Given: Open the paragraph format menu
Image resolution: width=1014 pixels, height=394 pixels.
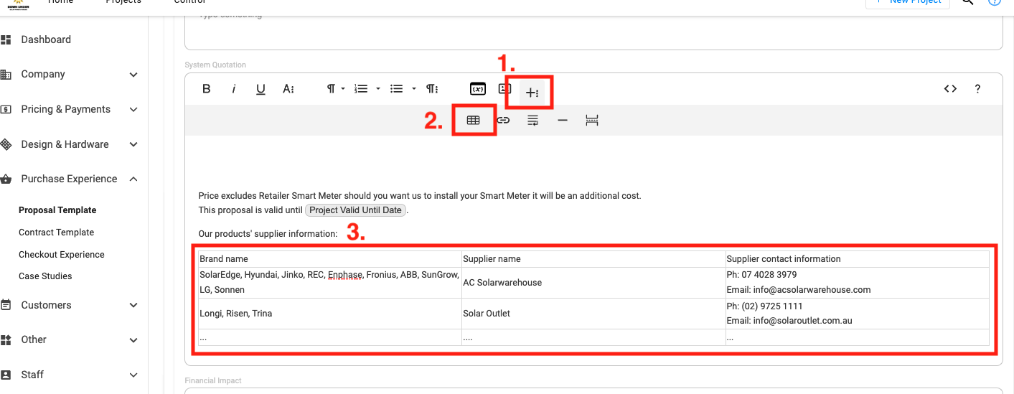Looking at the screenshot, I should pos(332,89).
